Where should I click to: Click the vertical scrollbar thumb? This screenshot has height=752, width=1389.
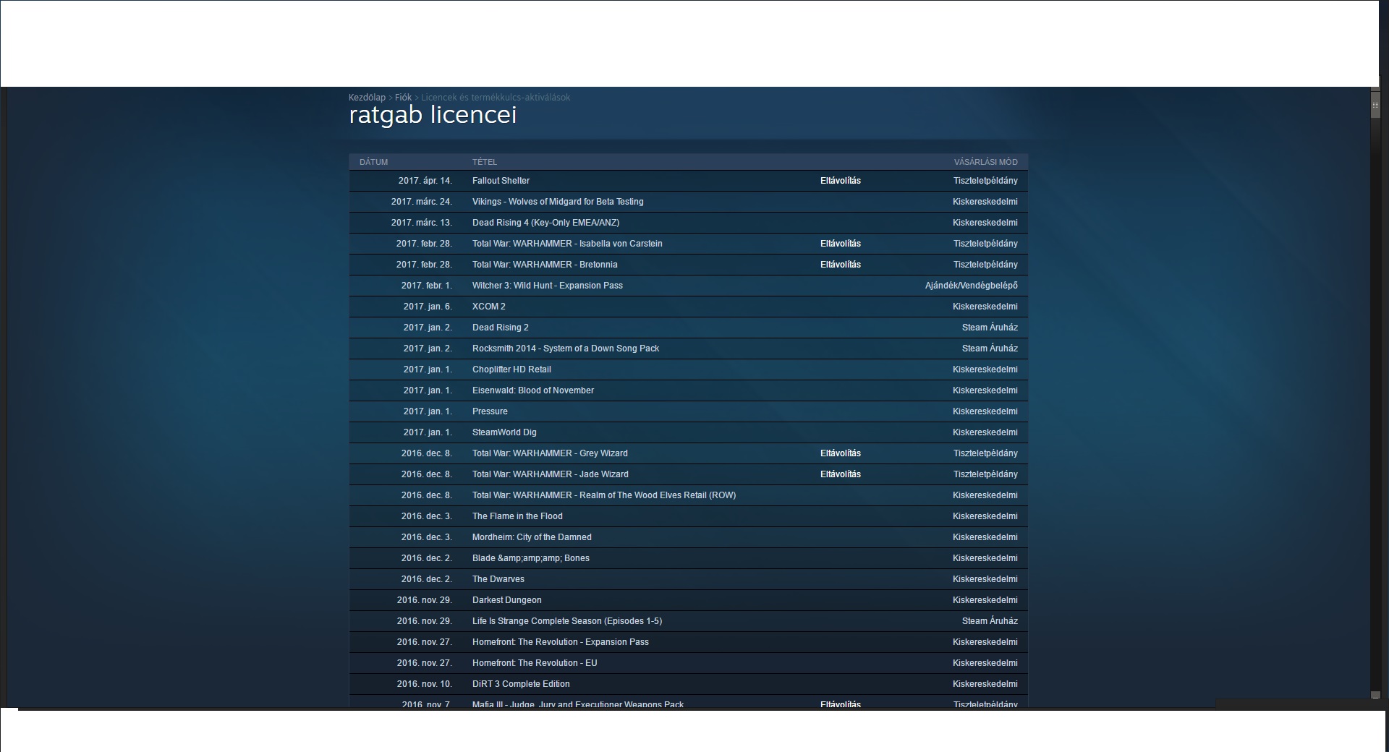point(1375,106)
